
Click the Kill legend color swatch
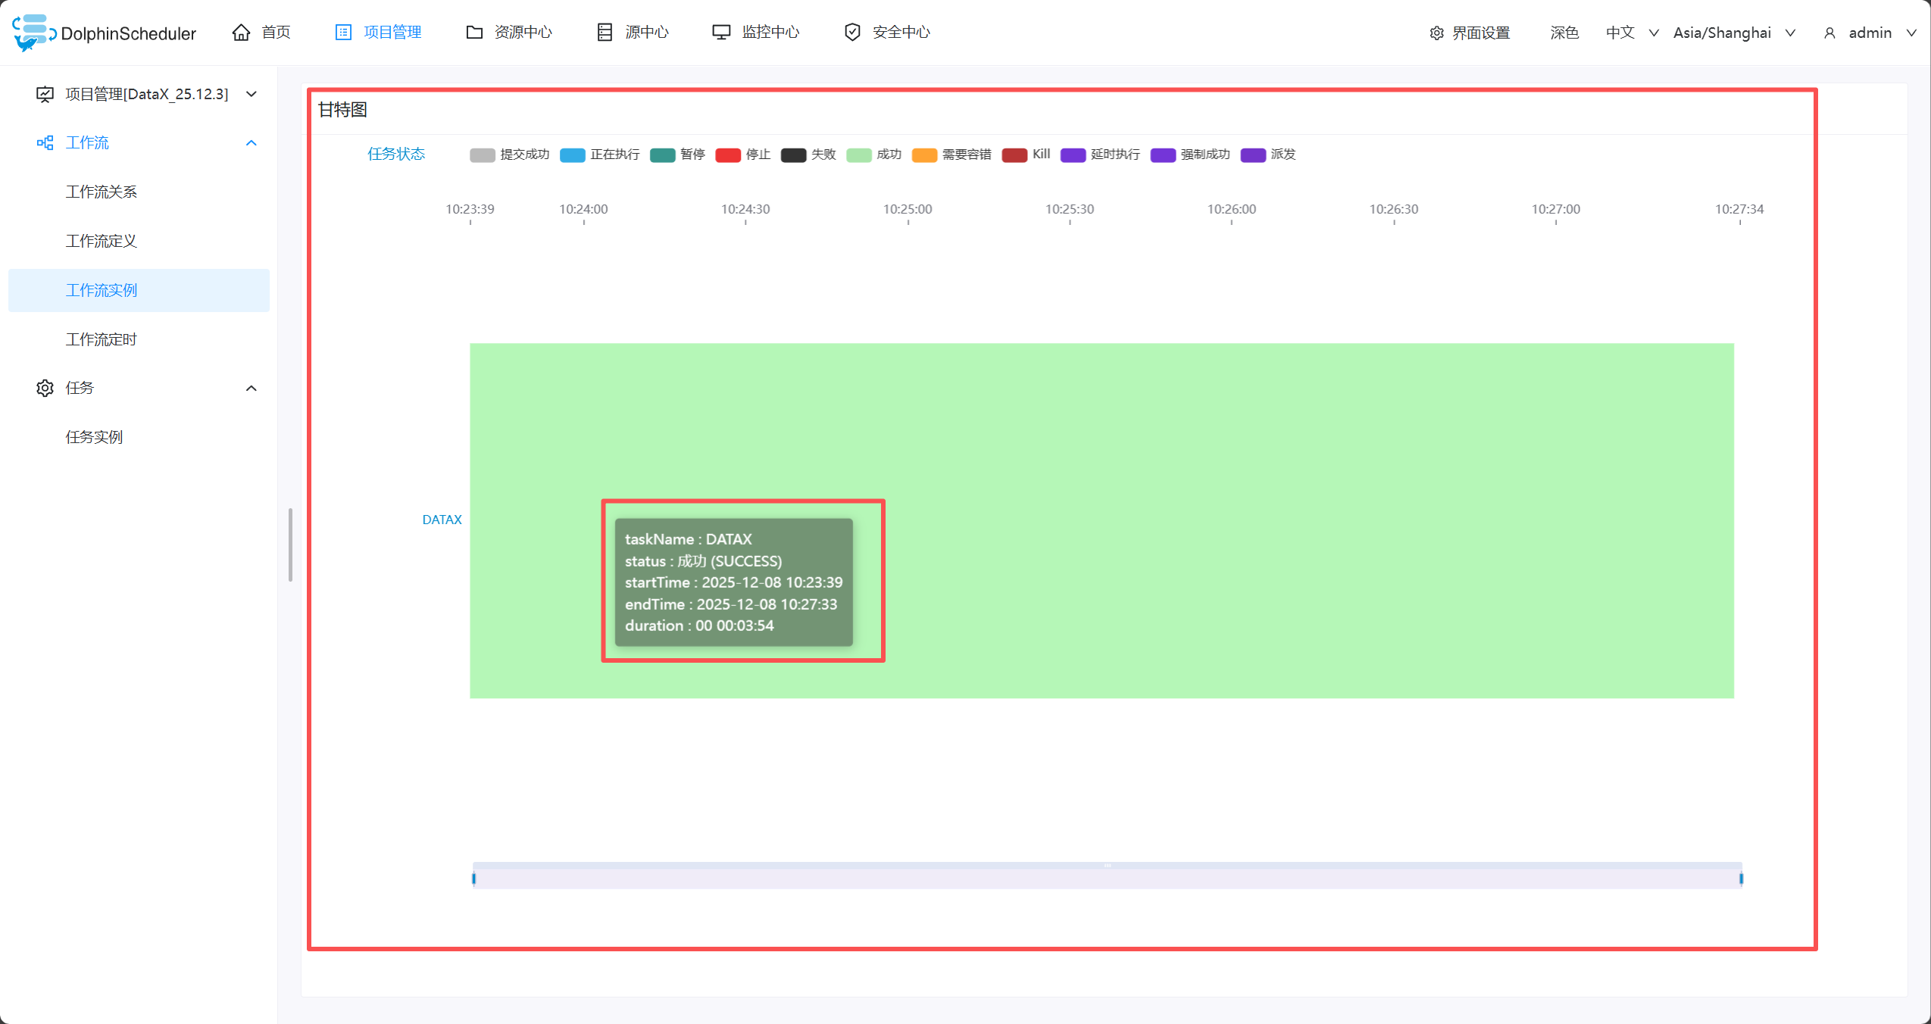click(1014, 155)
